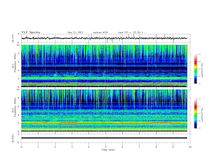Click the "2" tick on the bottom time axis
214x165 pixels.
click(55, 147)
